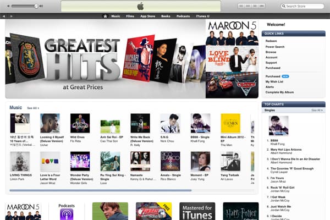Click the Apple logo in display
330x220 pixels.
pos(140,6)
